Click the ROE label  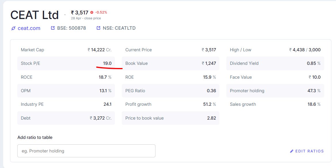click(130, 77)
